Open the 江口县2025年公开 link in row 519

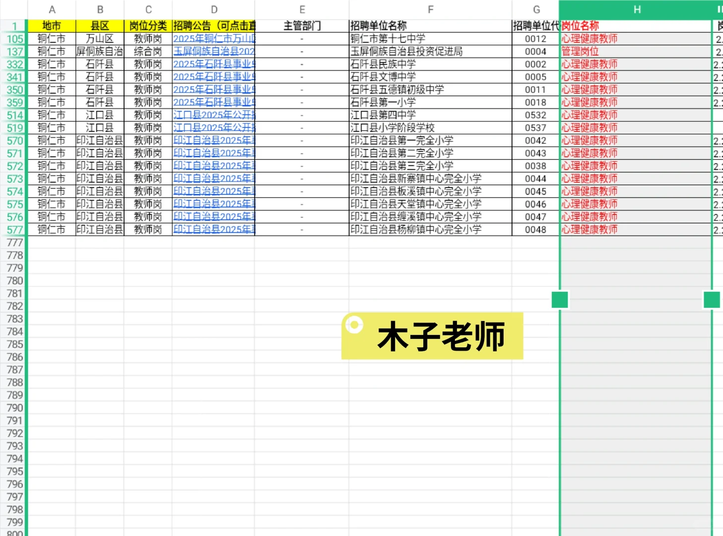pyautogui.click(x=214, y=128)
